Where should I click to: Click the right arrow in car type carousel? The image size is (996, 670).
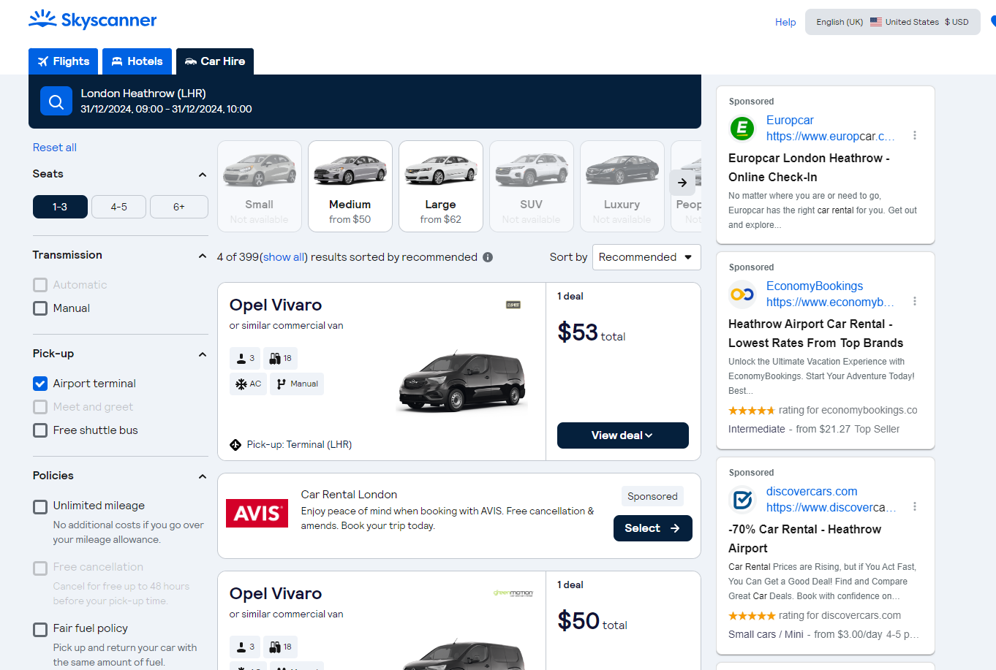pyautogui.click(x=682, y=183)
